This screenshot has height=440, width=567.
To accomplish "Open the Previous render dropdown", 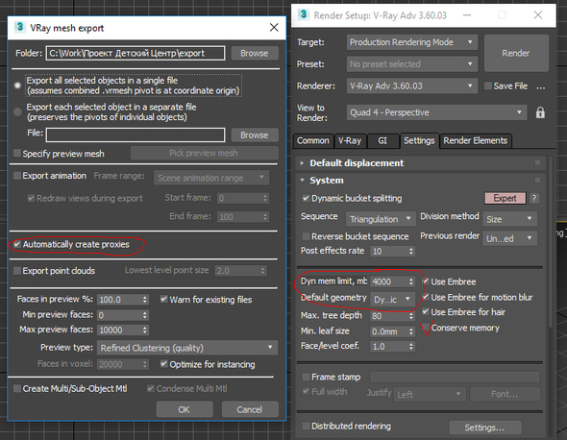I will click(510, 238).
